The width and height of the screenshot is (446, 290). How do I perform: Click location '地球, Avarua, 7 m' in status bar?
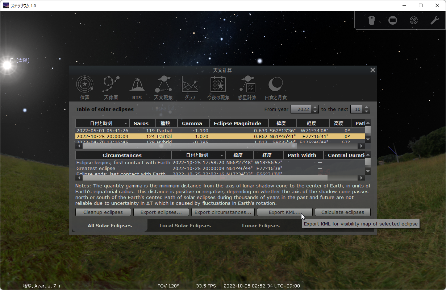(x=42, y=286)
